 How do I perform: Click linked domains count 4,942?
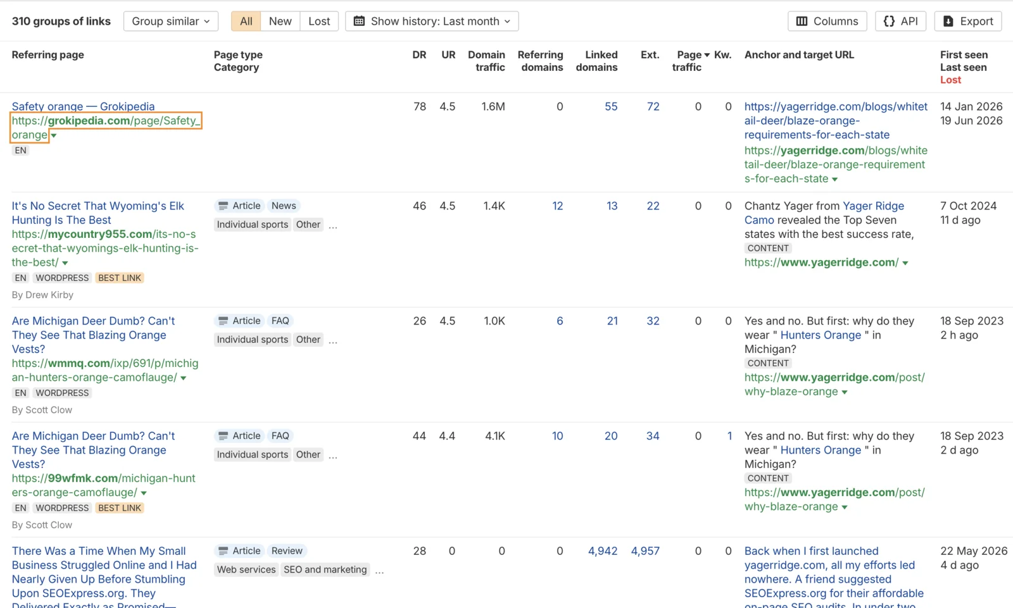tap(603, 551)
